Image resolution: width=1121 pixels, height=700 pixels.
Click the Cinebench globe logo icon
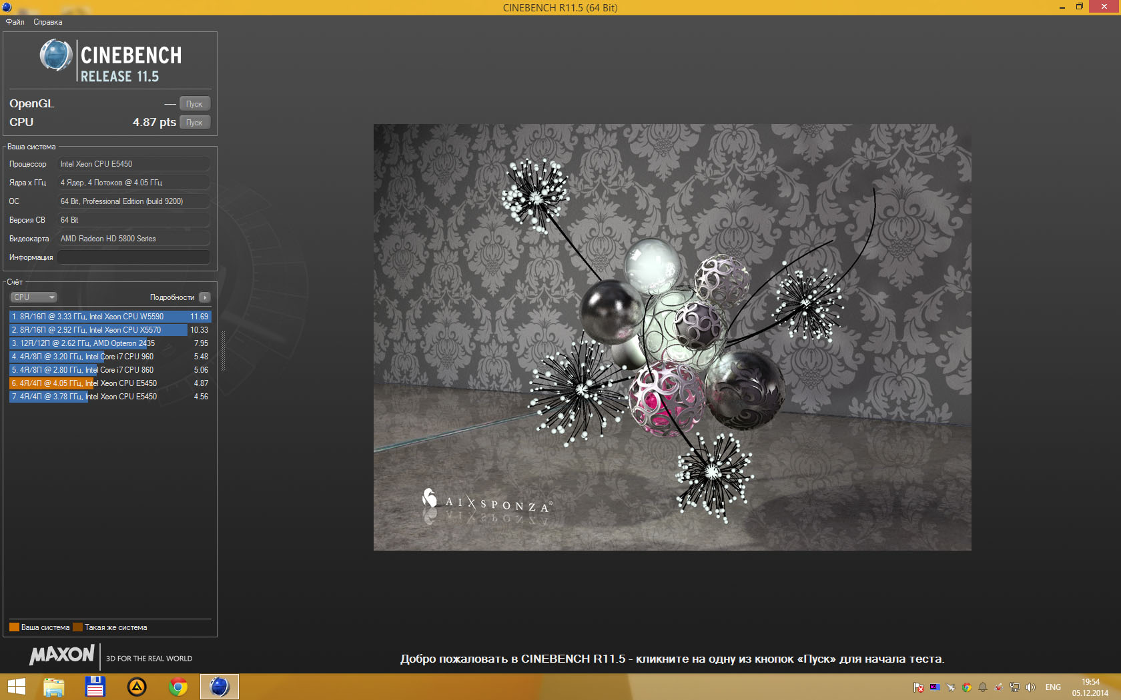(56, 55)
